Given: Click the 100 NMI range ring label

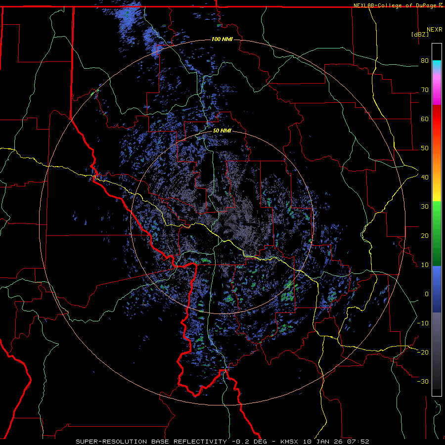Looking at the screenshot, I should coord(222,39).
